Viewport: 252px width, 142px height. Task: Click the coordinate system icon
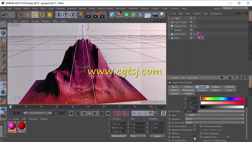click(80, 15)
